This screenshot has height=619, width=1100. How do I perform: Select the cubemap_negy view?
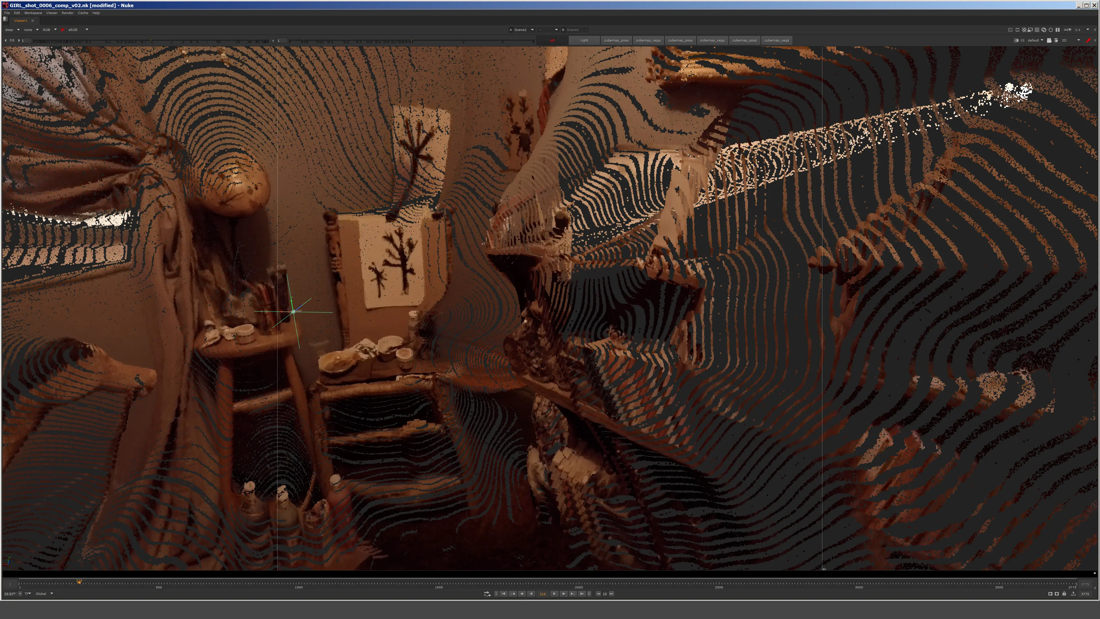(x=712, y=41)
